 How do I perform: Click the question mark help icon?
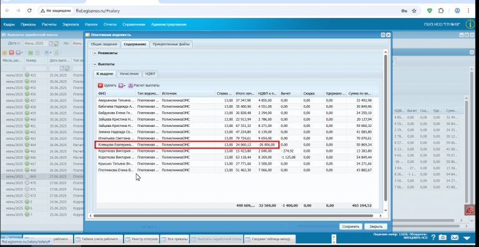point(433,238)
